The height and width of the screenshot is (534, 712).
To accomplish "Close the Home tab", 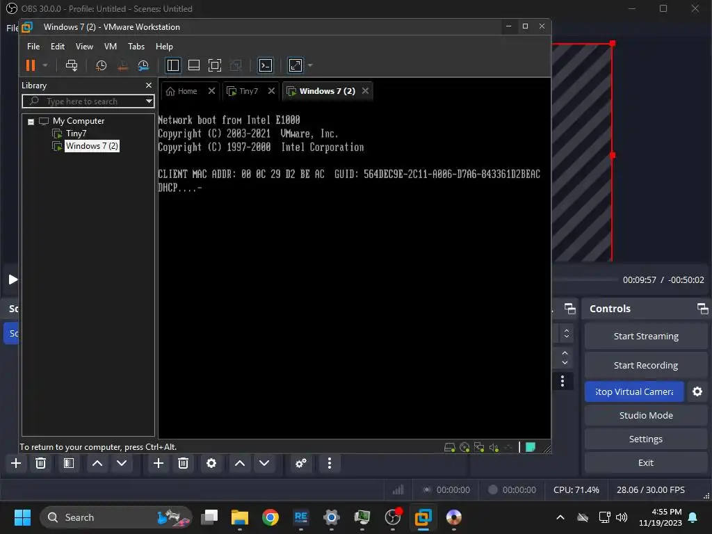I will (x=211, y=91).
